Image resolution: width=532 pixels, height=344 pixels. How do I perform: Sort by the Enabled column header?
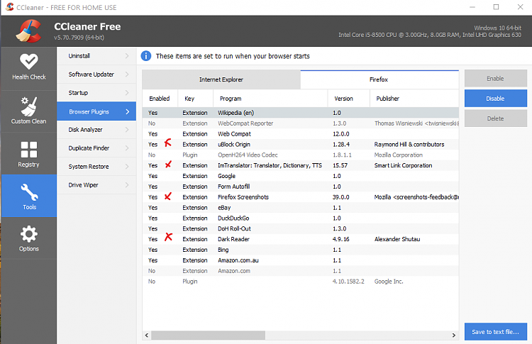pyautogui.click(x=160, y=99)
